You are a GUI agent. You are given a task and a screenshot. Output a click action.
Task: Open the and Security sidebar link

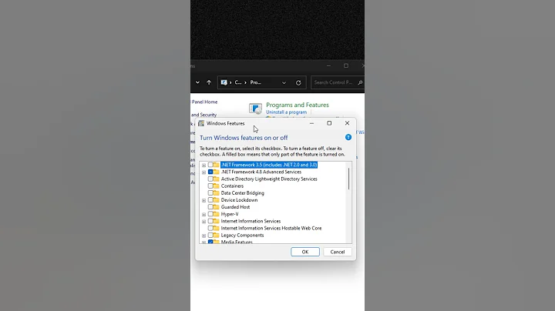(203, 115)
